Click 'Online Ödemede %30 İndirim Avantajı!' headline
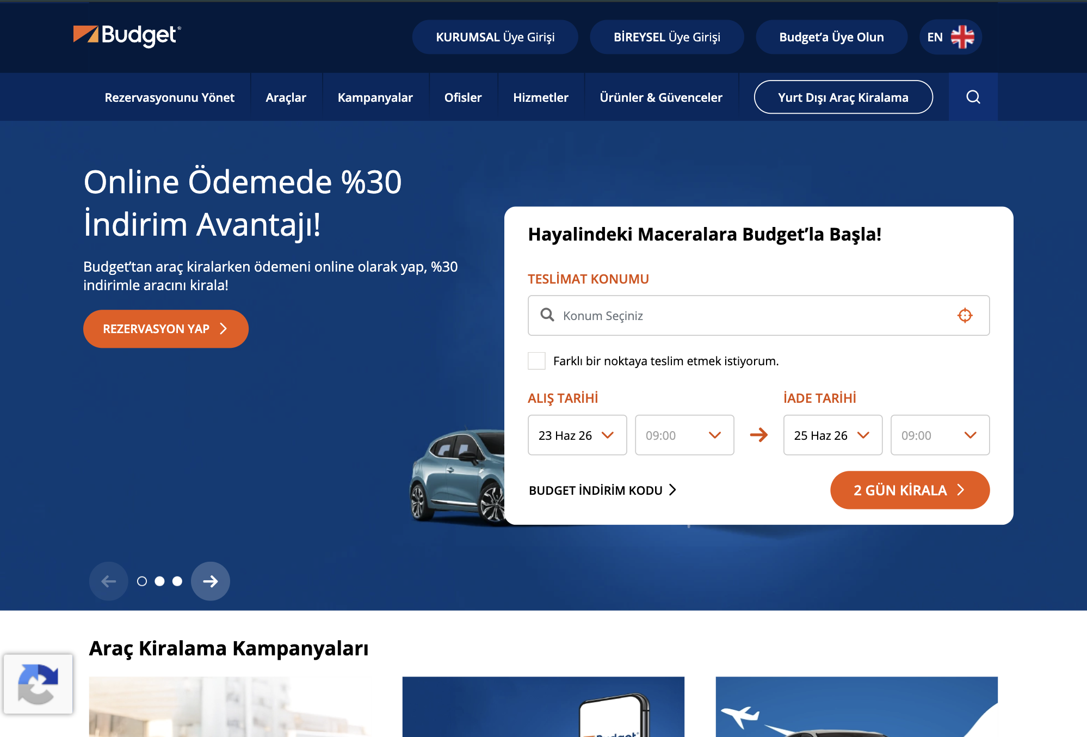 click(243, 202)
